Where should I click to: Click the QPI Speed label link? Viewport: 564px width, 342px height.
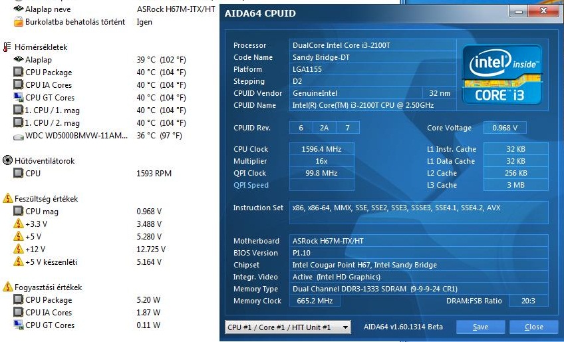pyautogui.click(x=251, y=185)
